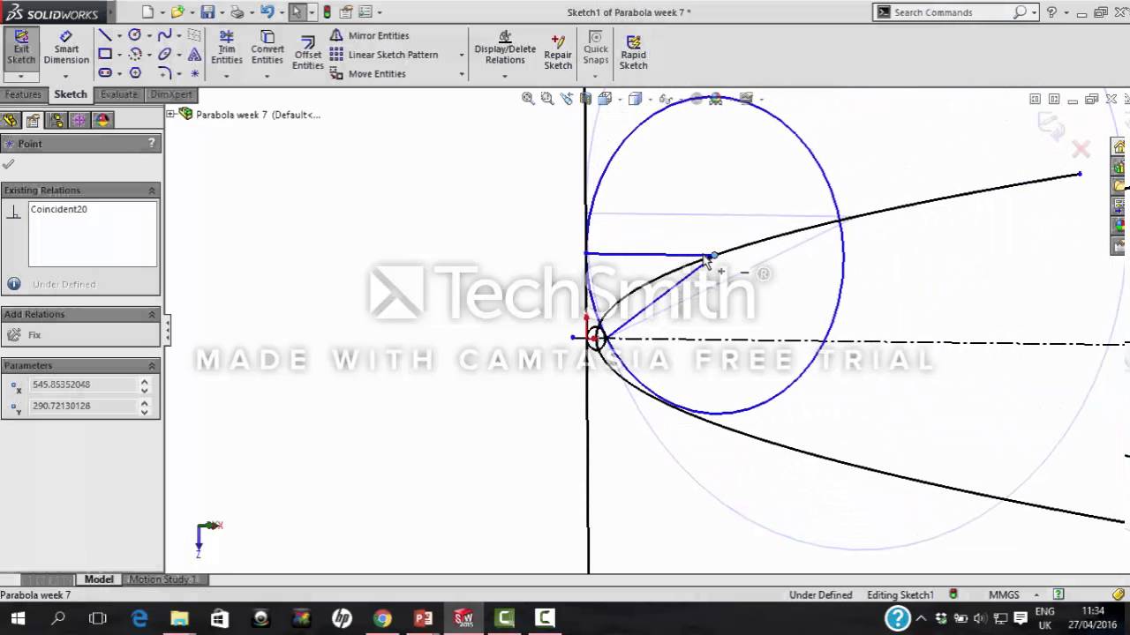Open Chrome from the taskbar
Image resolution: width=1130 pixels, height=635 pixels.
[x=382, y=618]
